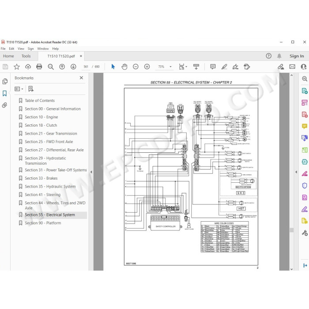The width and height of the screenshot is (309, 309).
Task: Jump to Section 18 - Clutch bookmark
Action: point(41,125)
